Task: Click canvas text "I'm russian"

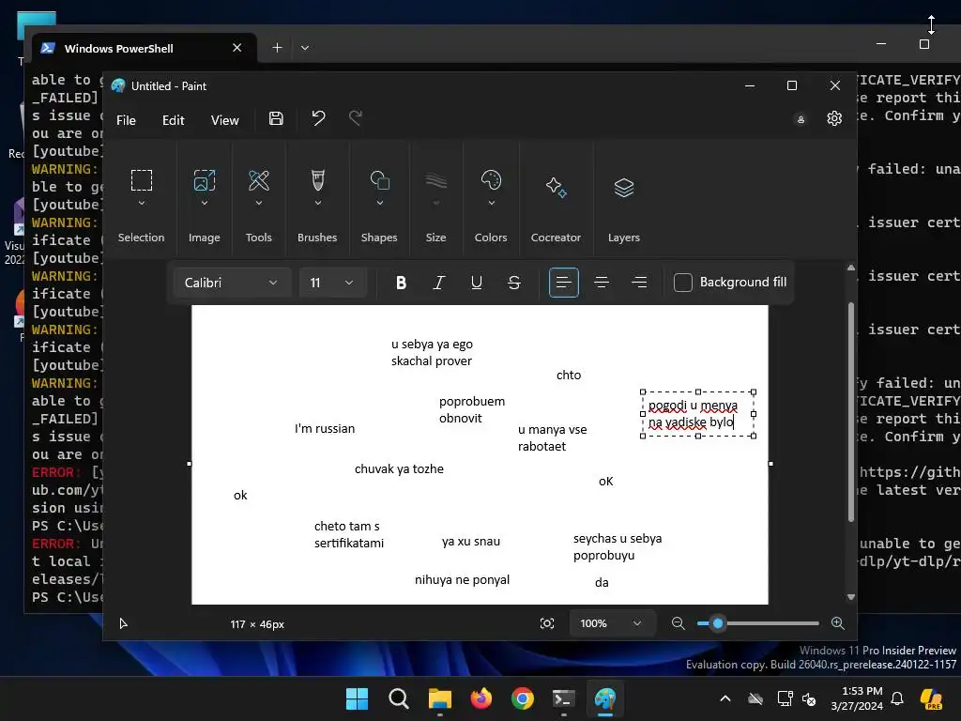Action: 325,428
